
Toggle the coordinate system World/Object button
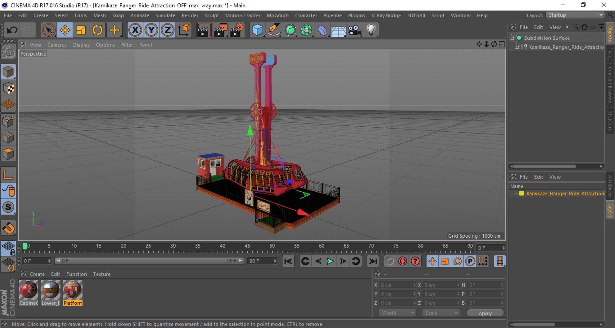tap(184, 30)
